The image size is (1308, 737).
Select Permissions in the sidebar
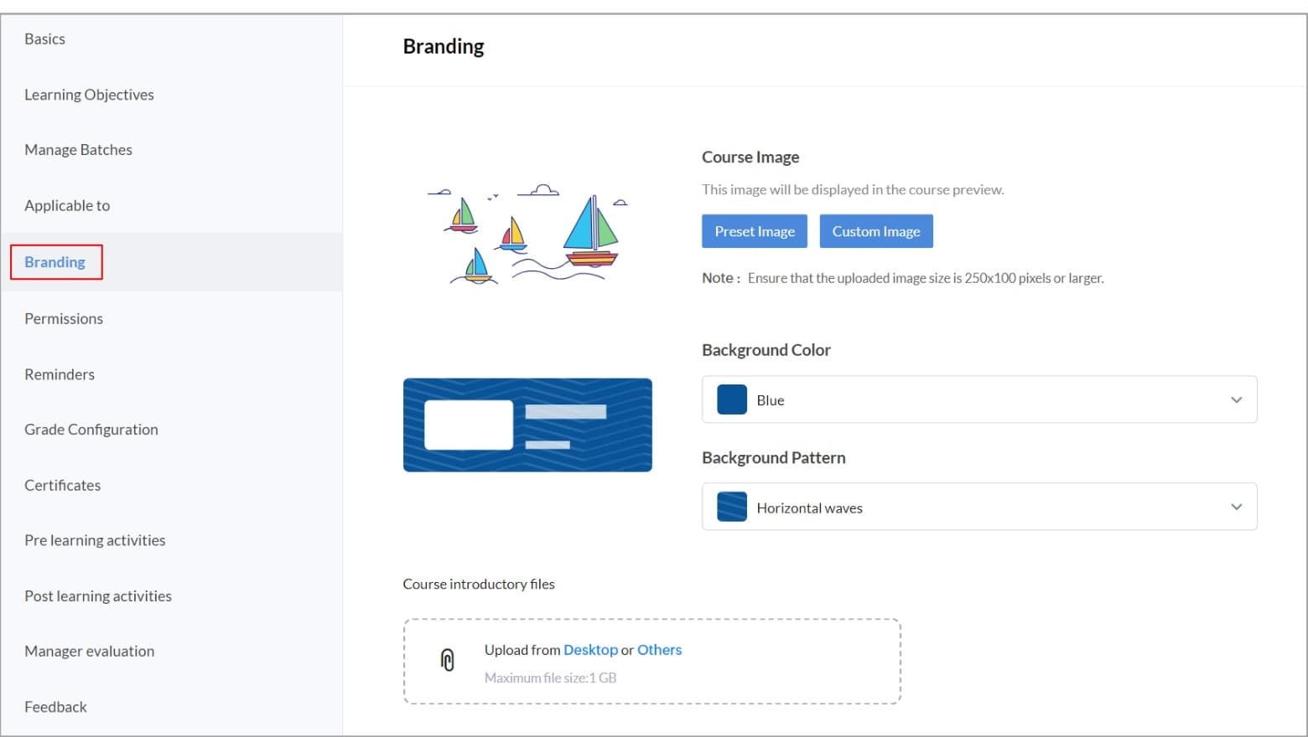point(64,318)
